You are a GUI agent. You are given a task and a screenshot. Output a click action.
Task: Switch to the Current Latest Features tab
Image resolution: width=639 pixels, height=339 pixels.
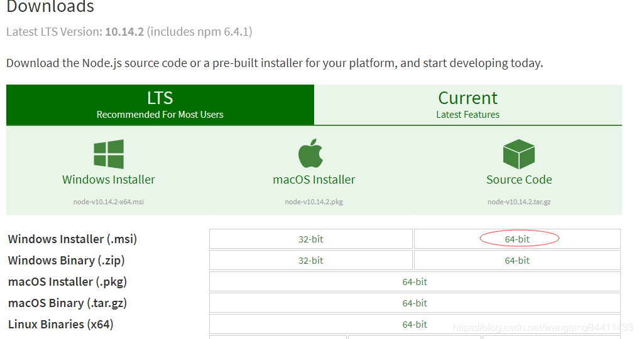coord(468,105)
